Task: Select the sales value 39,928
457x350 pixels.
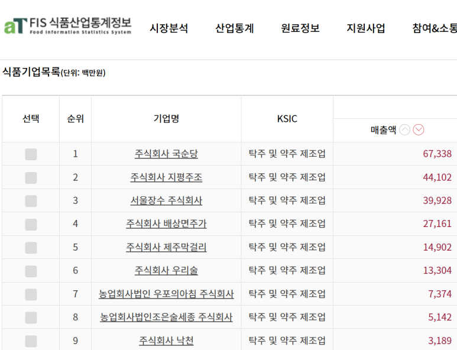Action: [x=437, y=200]
